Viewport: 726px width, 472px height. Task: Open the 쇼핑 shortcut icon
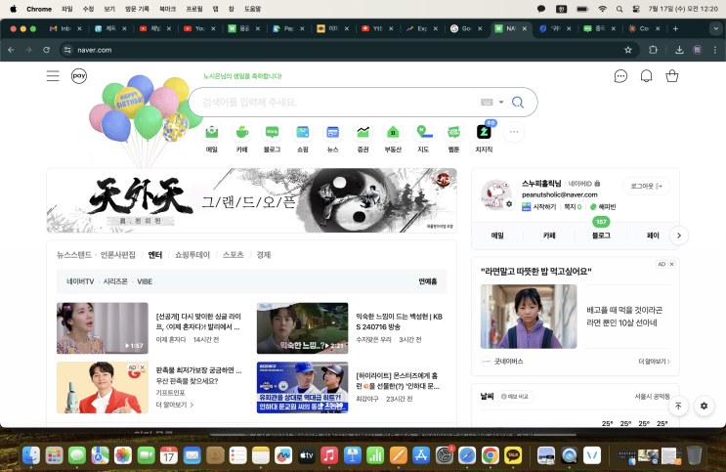(x=302, y=133)
